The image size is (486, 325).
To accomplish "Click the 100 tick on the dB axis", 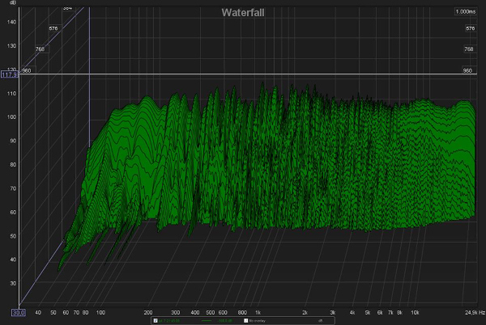I will pyautogui.click(x=12, y=118).
